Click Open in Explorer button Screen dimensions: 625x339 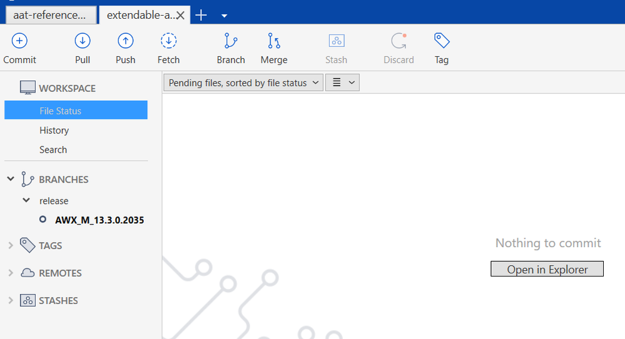point(547,269)
